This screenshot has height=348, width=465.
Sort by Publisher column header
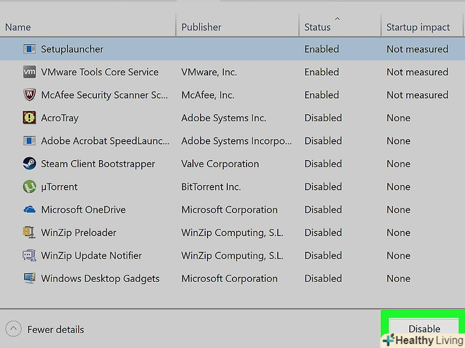click(x=201, y=27)
